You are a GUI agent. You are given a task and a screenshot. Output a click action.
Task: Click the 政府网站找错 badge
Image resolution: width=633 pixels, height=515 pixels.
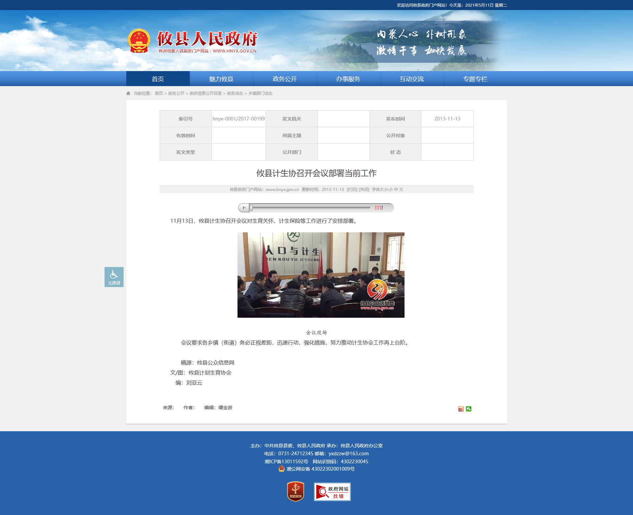point(332,492)
